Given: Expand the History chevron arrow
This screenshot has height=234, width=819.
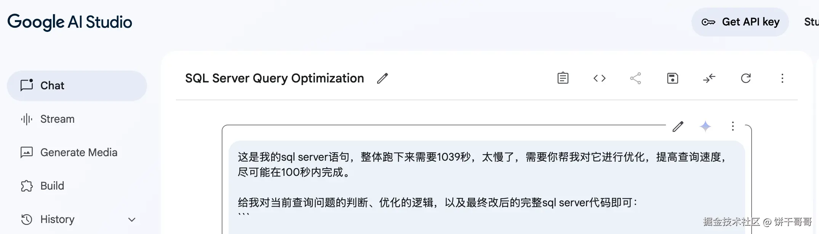Looking at the screenshot, I should pos(132,220).
